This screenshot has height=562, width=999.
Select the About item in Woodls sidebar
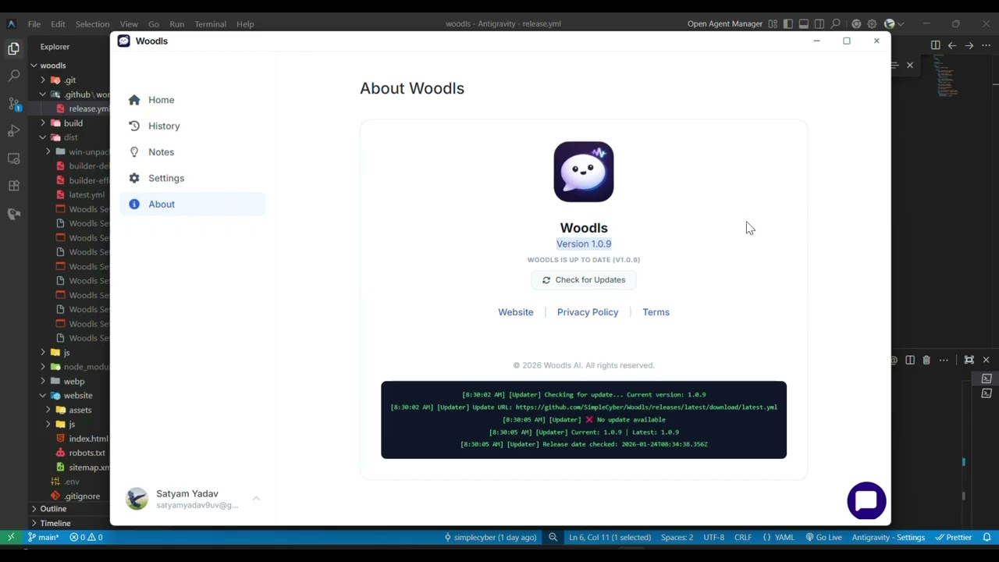[x=192, y=205]
